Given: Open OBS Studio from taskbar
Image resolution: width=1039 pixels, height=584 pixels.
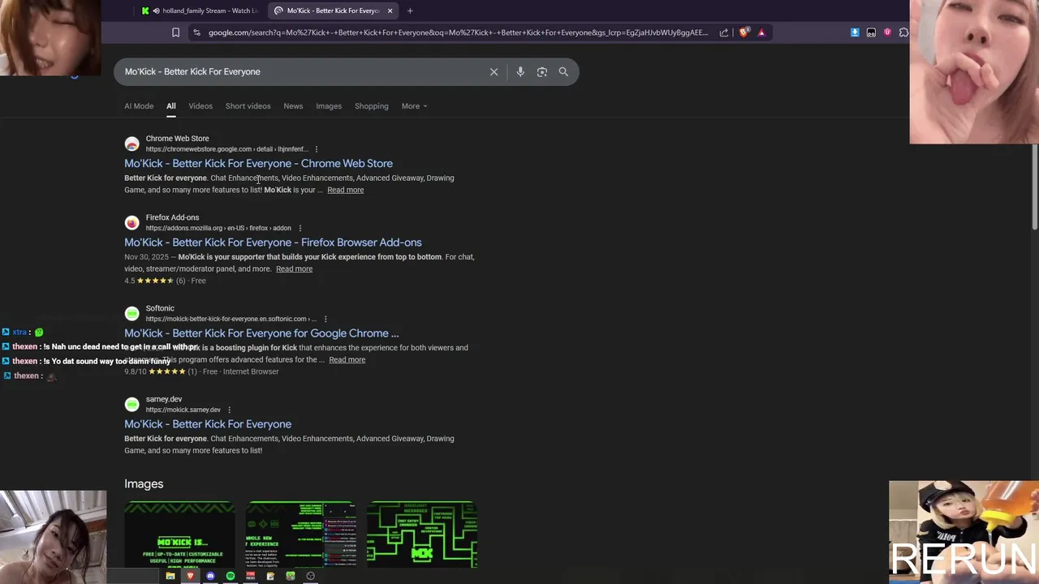Looking at the screenshot, I should pyautogui.click(x=310, y=576).
